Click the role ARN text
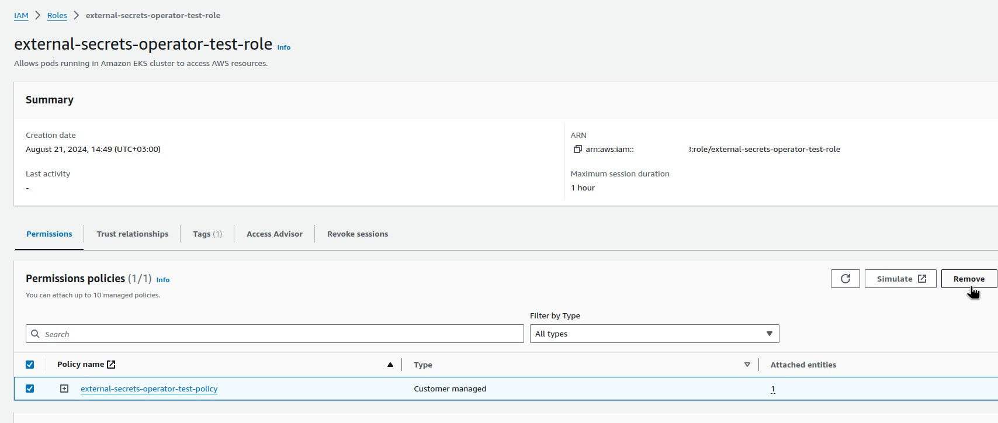 coord(713,149)
